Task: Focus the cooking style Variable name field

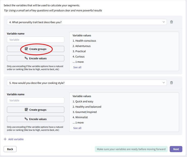Action: click(36, 101)
